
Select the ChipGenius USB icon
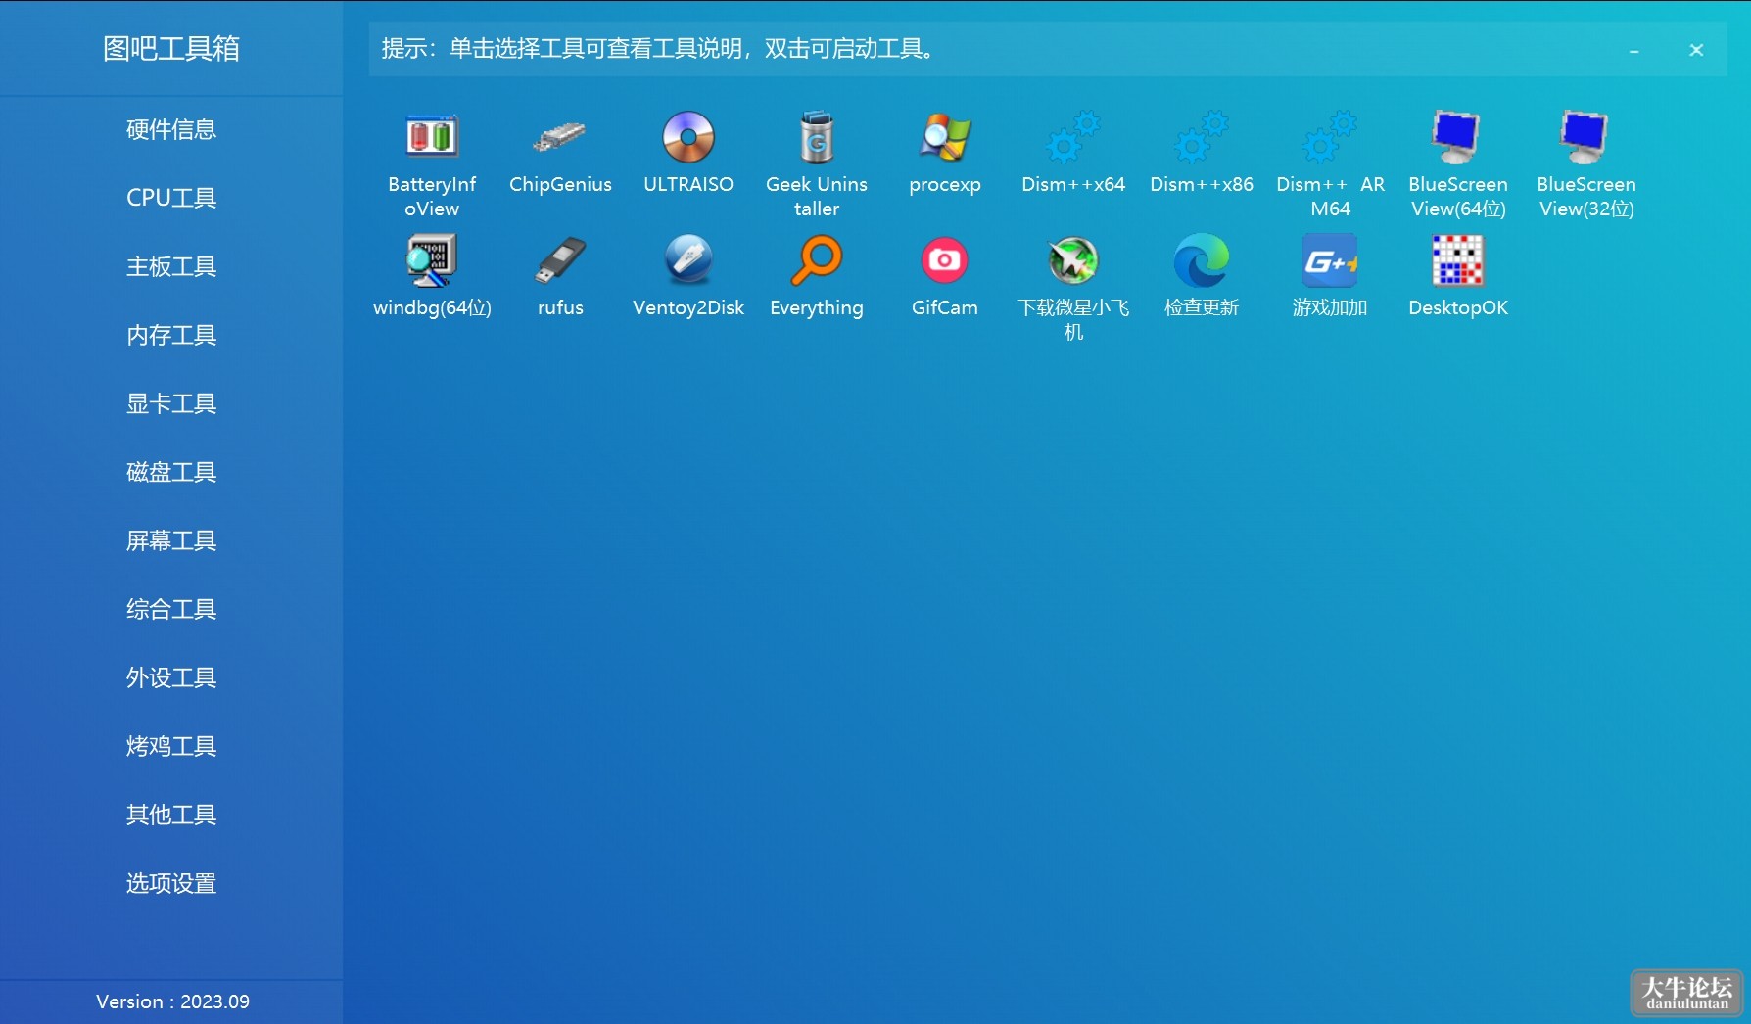coord(560,137)
